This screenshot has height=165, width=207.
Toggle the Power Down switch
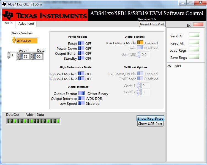pos(81,48)
